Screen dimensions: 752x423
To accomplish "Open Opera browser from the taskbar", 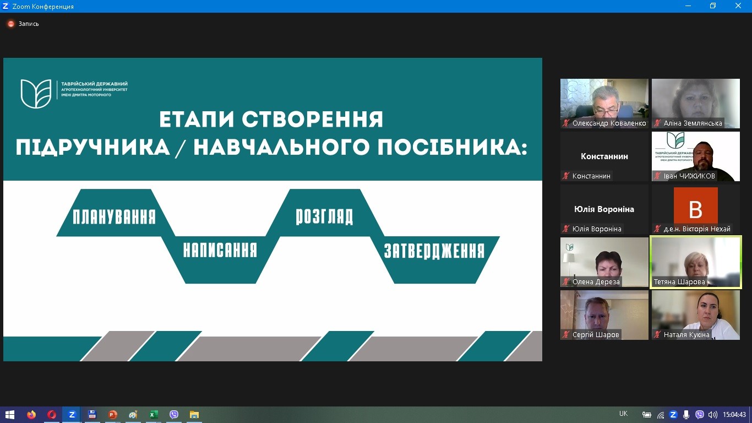I will (52, 415).
